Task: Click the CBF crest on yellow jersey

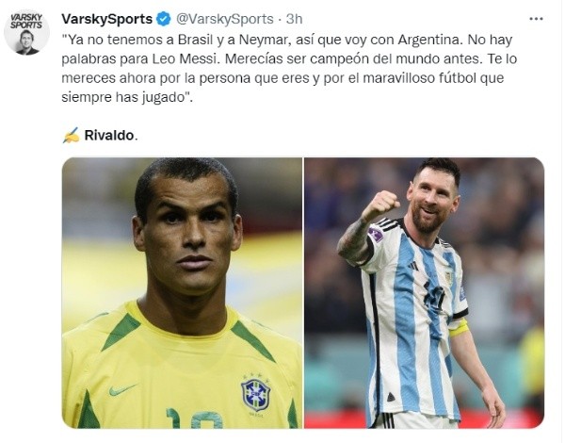Action: 255,394
